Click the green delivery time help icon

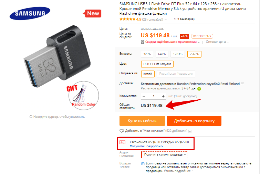[x=199, y=89]
